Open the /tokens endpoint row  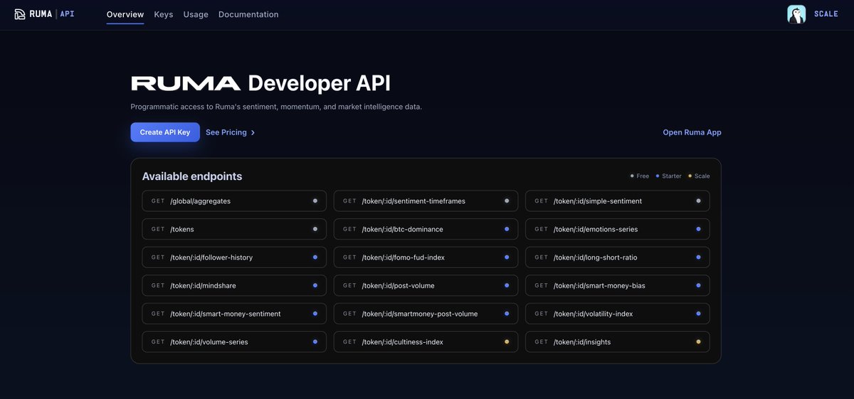[x=234, y=229]
